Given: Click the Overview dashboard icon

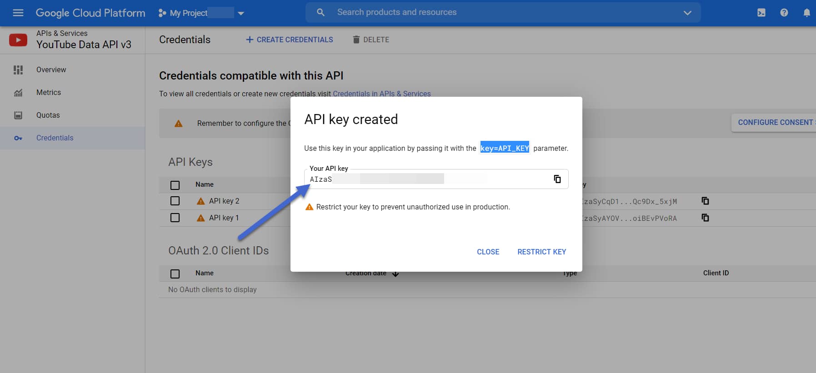Looking at the screenshot, I should (18, 70).
